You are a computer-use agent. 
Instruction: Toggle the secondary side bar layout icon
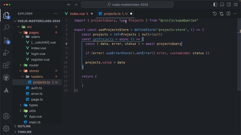pyautogui.click(x=229, y=4)
